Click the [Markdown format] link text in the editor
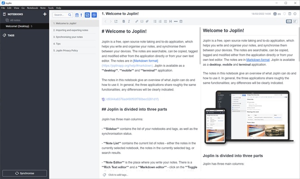 click(145, 61)
